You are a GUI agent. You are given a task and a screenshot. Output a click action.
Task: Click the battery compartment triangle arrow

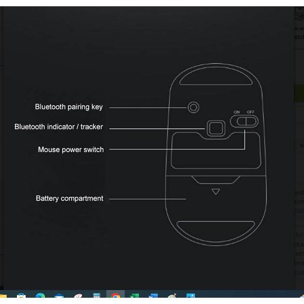[x=216, y=192]
